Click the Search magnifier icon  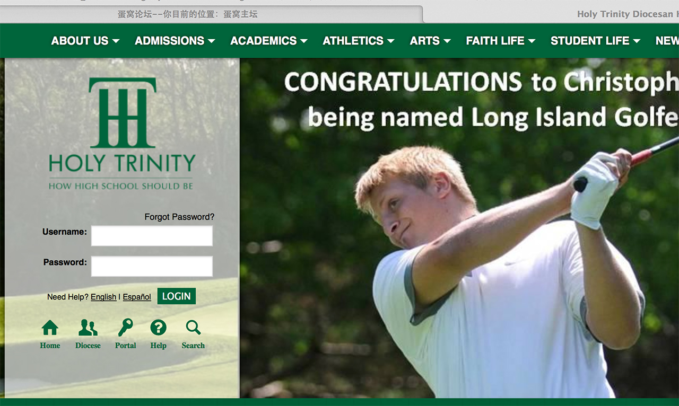coord(193,328)
